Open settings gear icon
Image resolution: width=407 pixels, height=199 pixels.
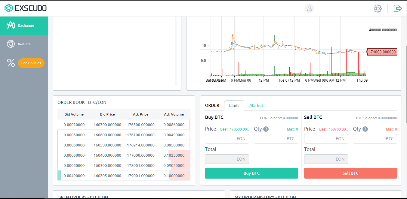378,8
